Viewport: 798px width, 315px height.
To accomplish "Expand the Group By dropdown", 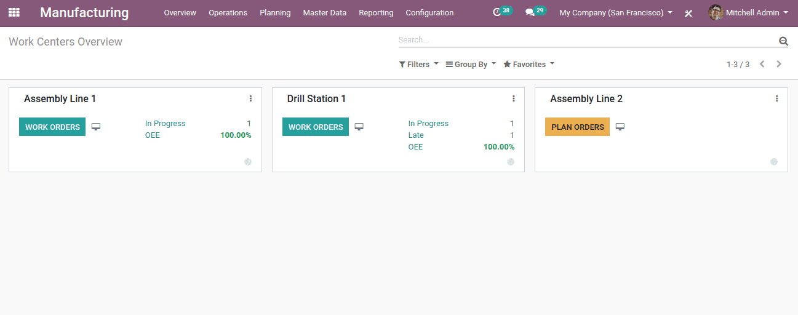I will tap(471, 64).
